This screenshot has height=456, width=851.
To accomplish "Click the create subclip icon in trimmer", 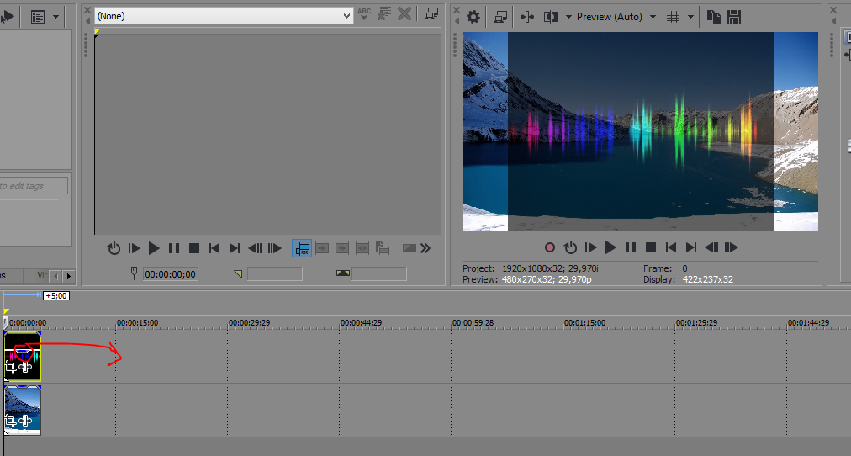I will click(383, 249).
